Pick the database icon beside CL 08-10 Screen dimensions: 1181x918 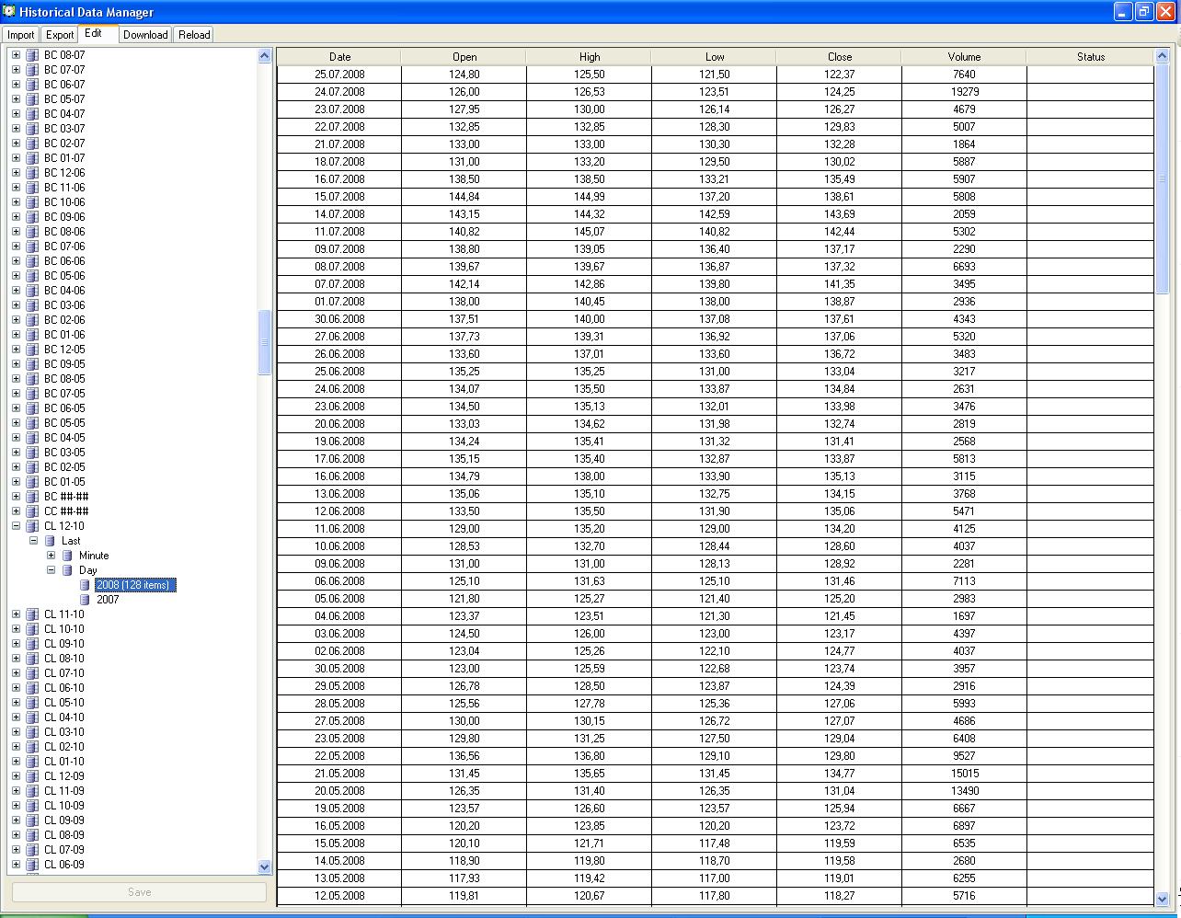click(32, 659)
